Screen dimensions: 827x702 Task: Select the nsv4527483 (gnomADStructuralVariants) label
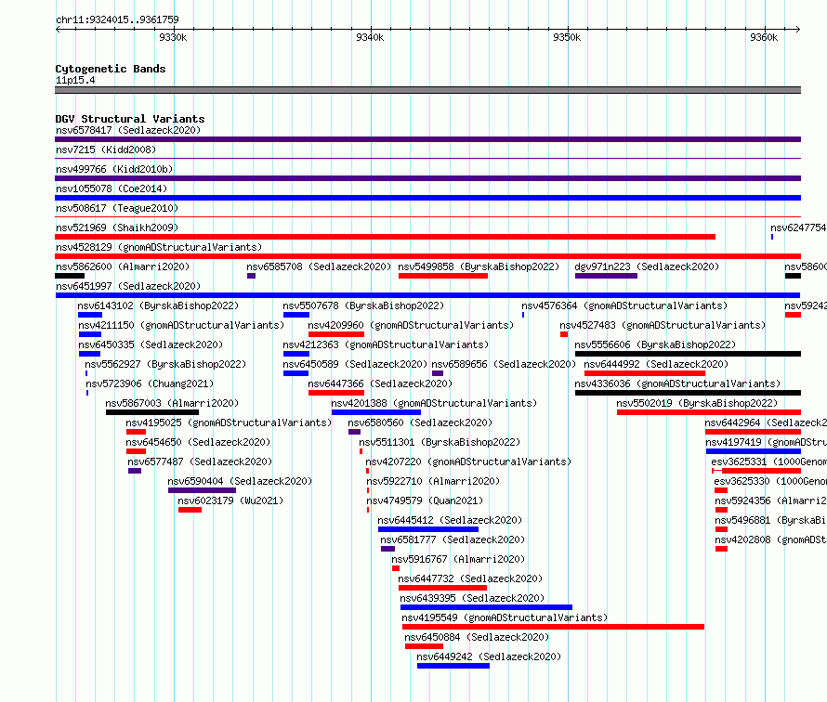(663, 325)
